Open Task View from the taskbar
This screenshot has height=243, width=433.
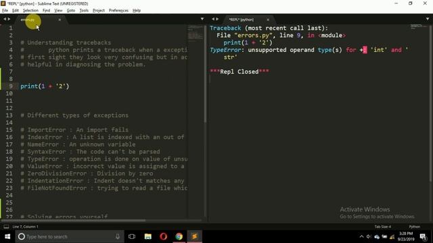point(132,236)
